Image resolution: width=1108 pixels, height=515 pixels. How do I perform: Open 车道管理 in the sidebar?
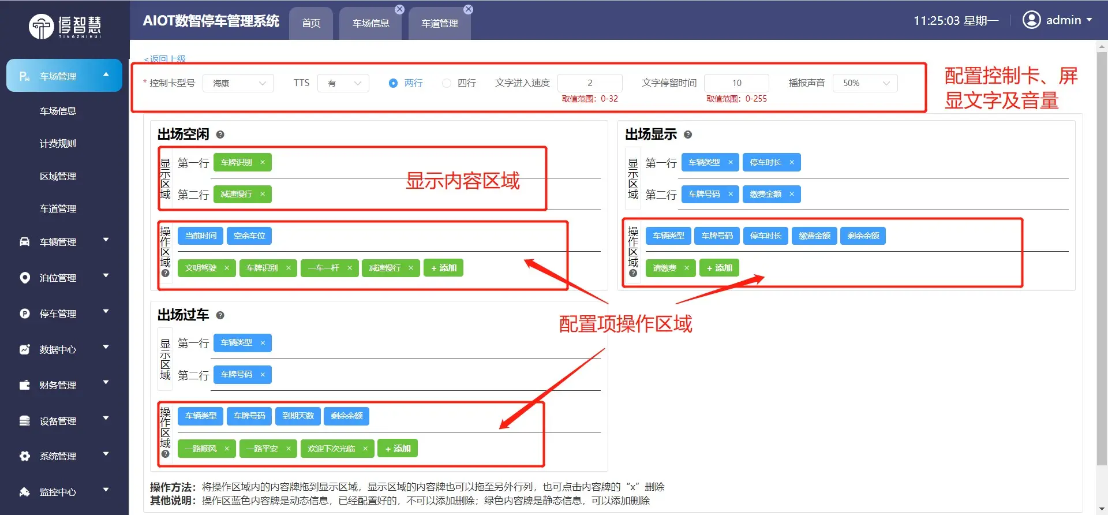point(58,208)
